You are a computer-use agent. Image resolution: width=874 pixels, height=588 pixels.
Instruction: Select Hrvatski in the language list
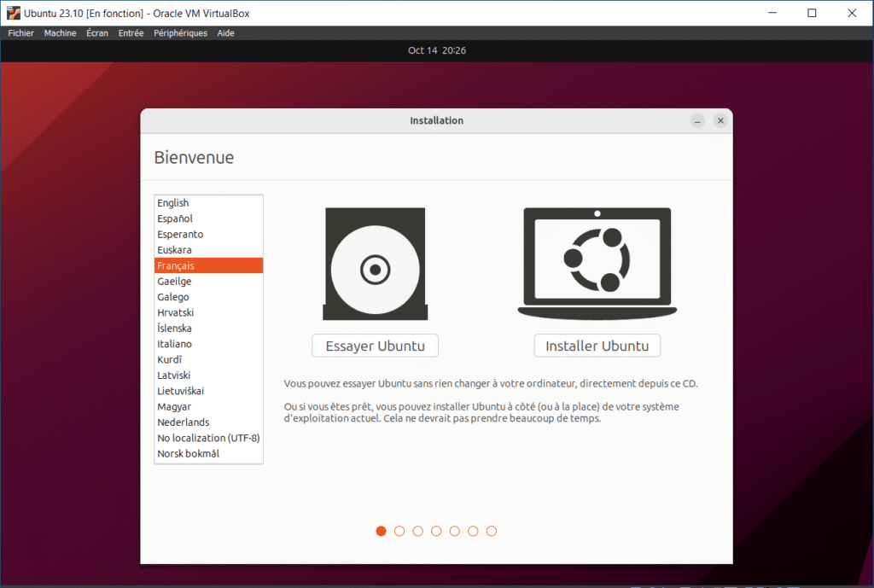point(208,312)
